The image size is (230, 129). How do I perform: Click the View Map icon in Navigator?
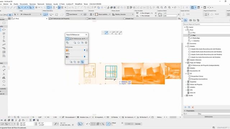(190, 20)
